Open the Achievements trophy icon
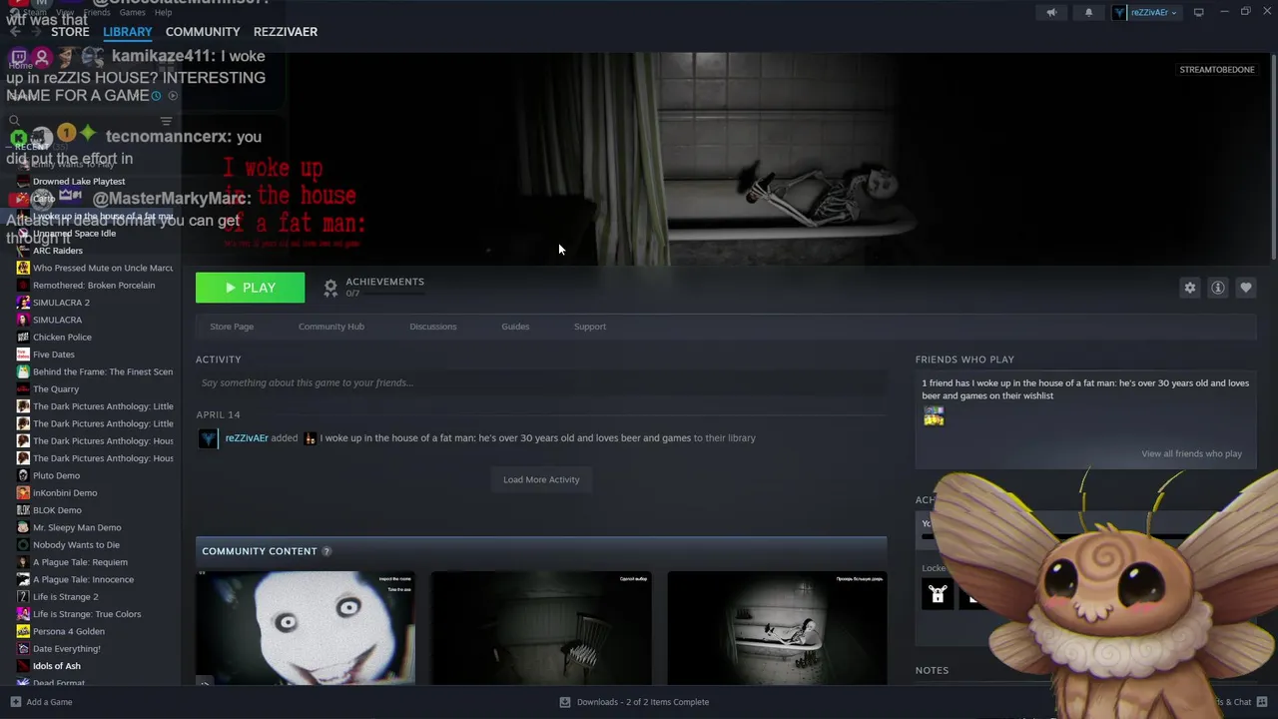 (330, 288)
